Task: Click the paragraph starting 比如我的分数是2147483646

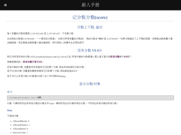Action: click(x=90, y=41)
